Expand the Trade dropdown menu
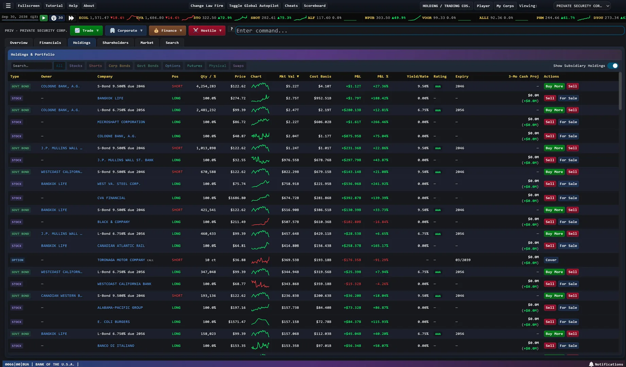 [x=86, y=31]
